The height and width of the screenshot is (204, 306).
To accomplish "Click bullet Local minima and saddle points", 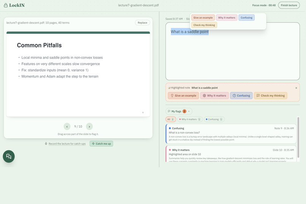I will click(x=62, y=58).
